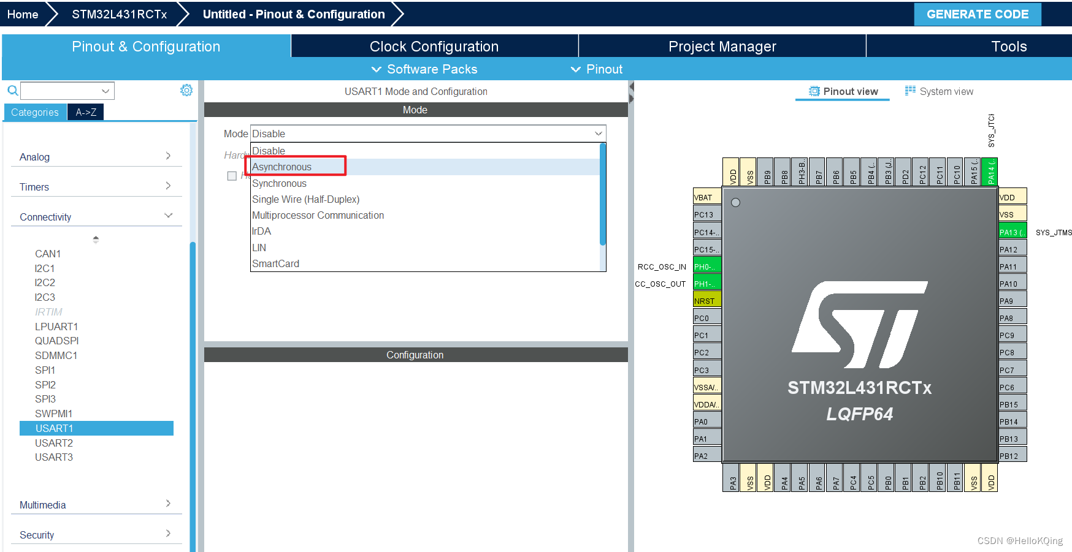The width and height of the screenshot is (1072, 552).
Task: Open the Pinout dropdown menu
Action: [597, 69]
